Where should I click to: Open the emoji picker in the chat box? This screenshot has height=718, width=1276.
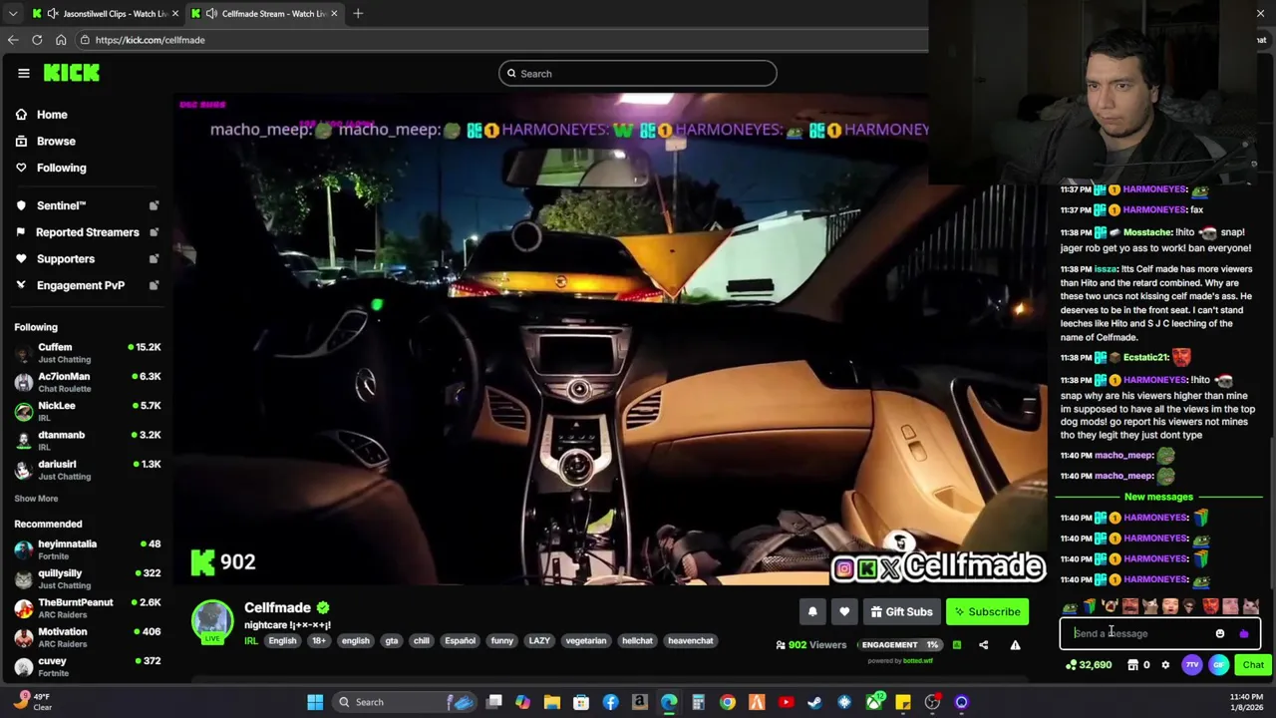point(1220,633)
